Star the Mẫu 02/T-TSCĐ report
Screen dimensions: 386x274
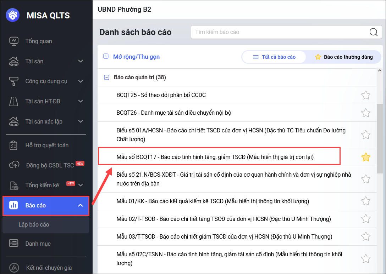pos(366,219)
